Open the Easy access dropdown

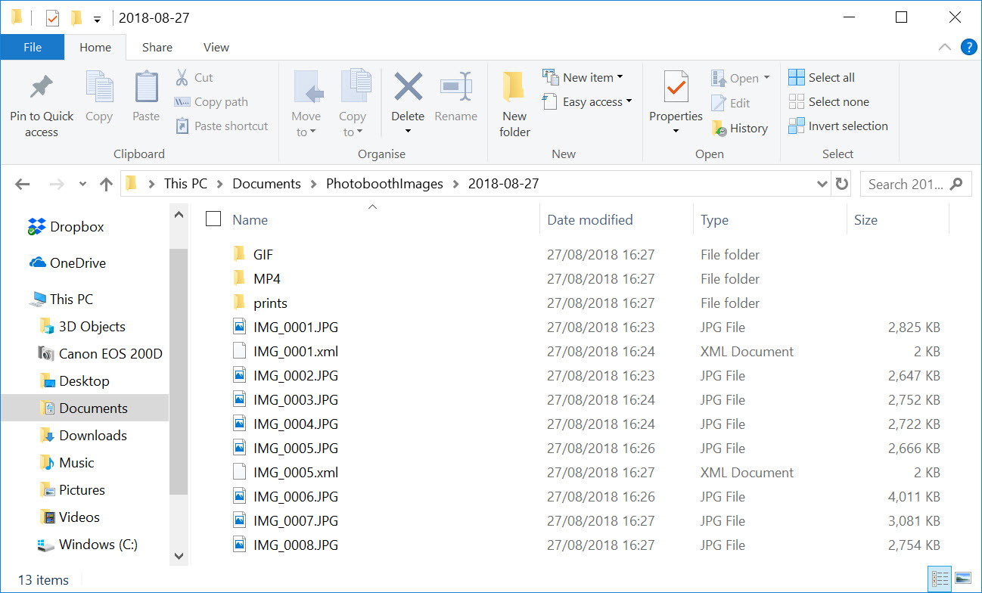coord(587,101)
